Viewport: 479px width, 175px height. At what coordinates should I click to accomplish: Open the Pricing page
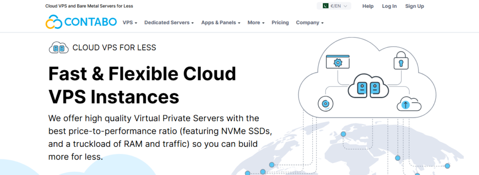(280, 22)
